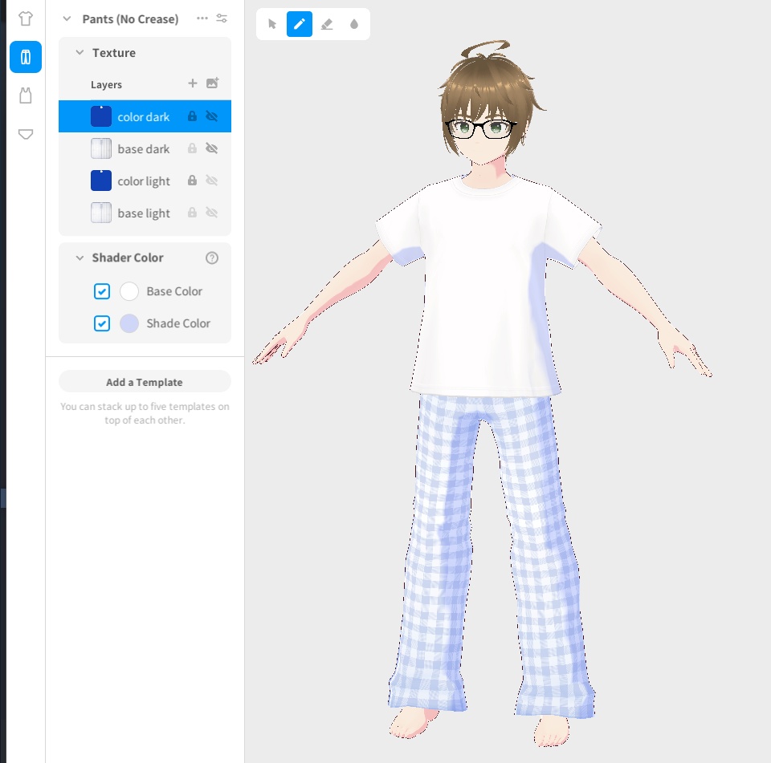The image size is (771, 763).
Task: Switch to the pants category tab
Action: [x=25, y=57]
